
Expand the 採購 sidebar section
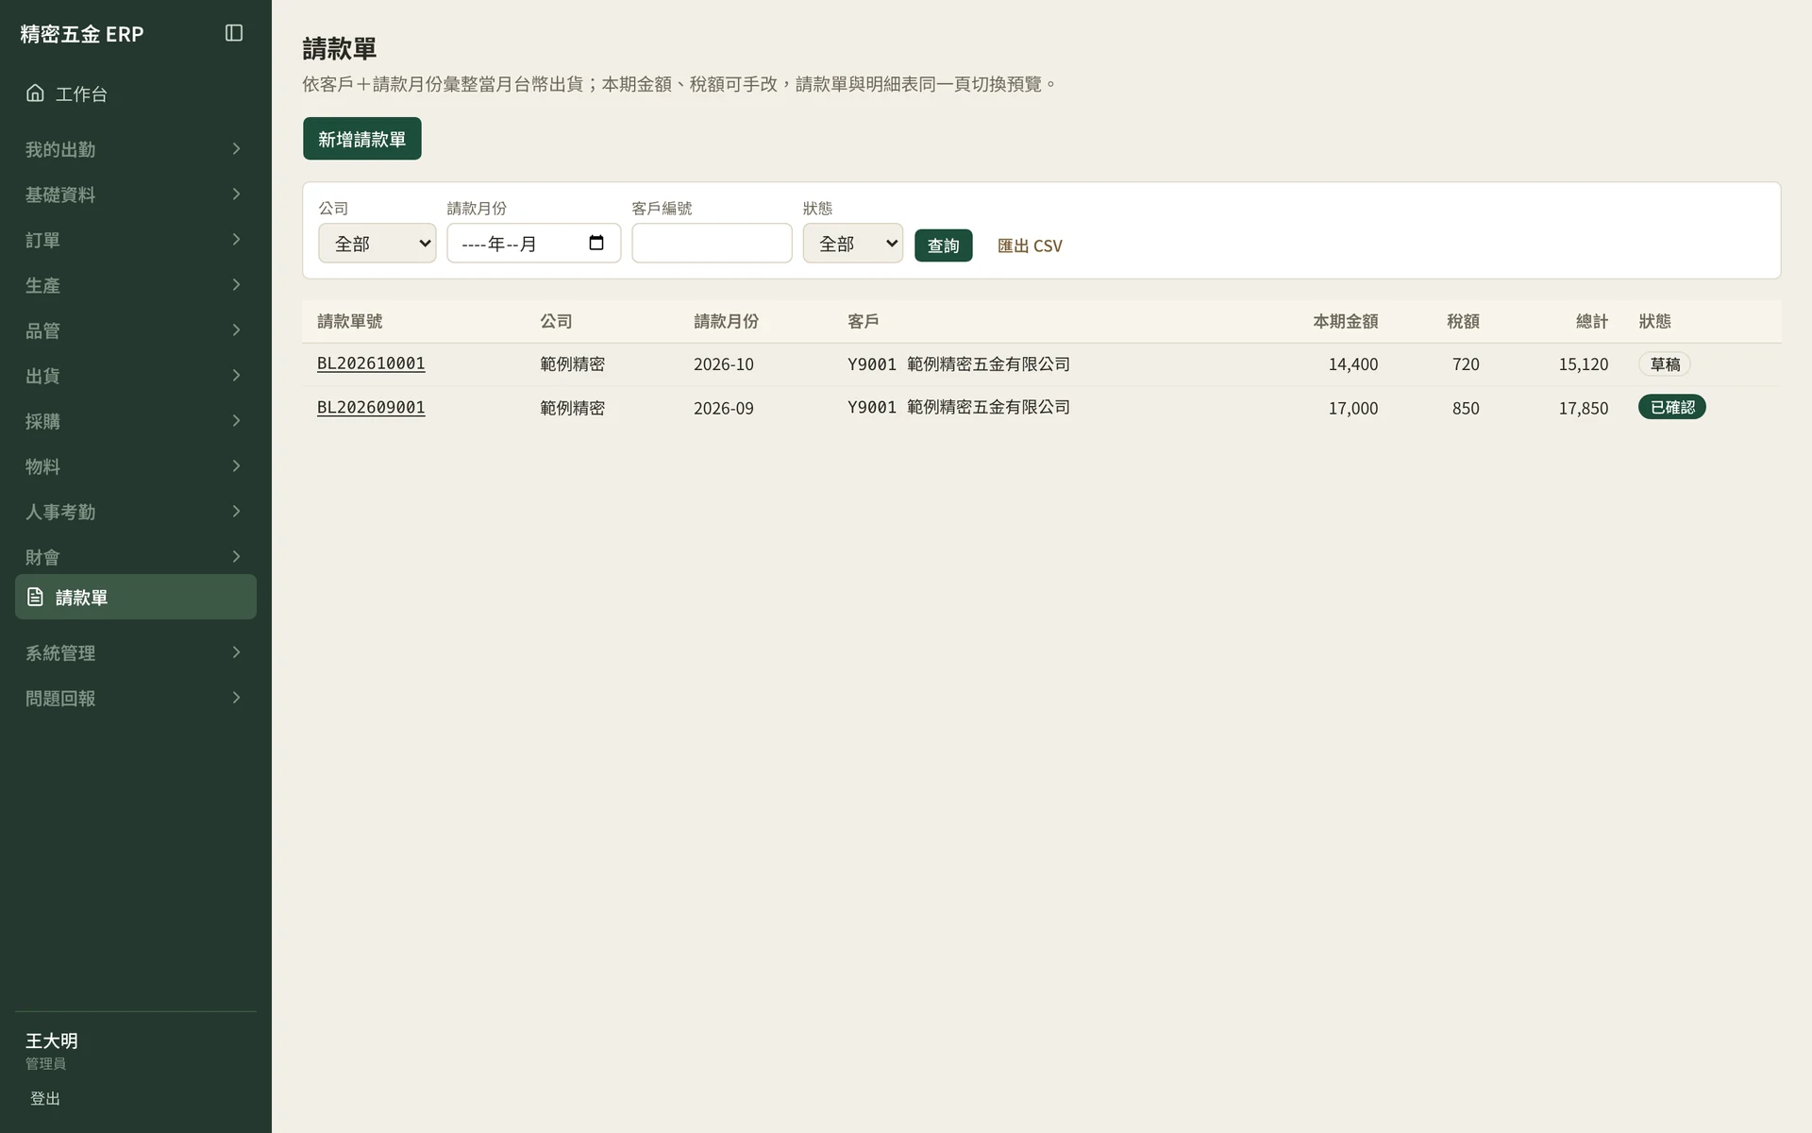coord(136,421)
